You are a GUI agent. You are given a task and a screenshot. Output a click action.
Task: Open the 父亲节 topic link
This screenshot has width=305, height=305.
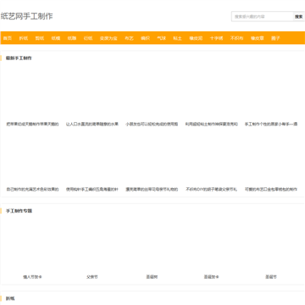(92, 277)
